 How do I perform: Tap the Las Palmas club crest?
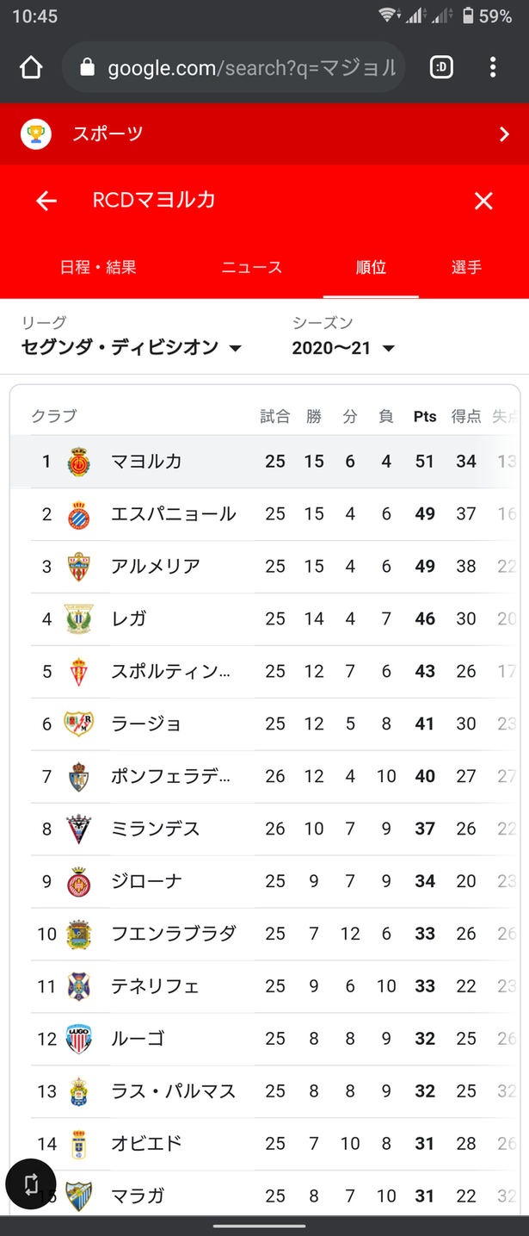point(79,1091)
